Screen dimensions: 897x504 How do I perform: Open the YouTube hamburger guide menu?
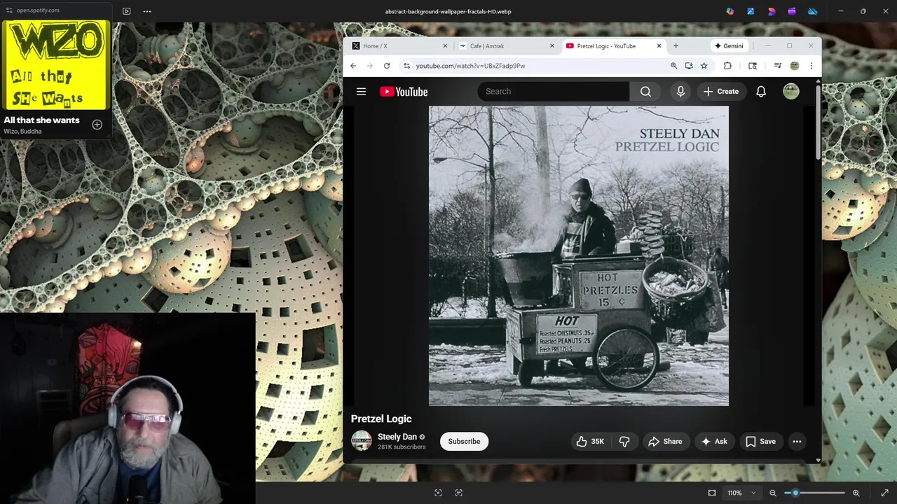coord(361,92)
